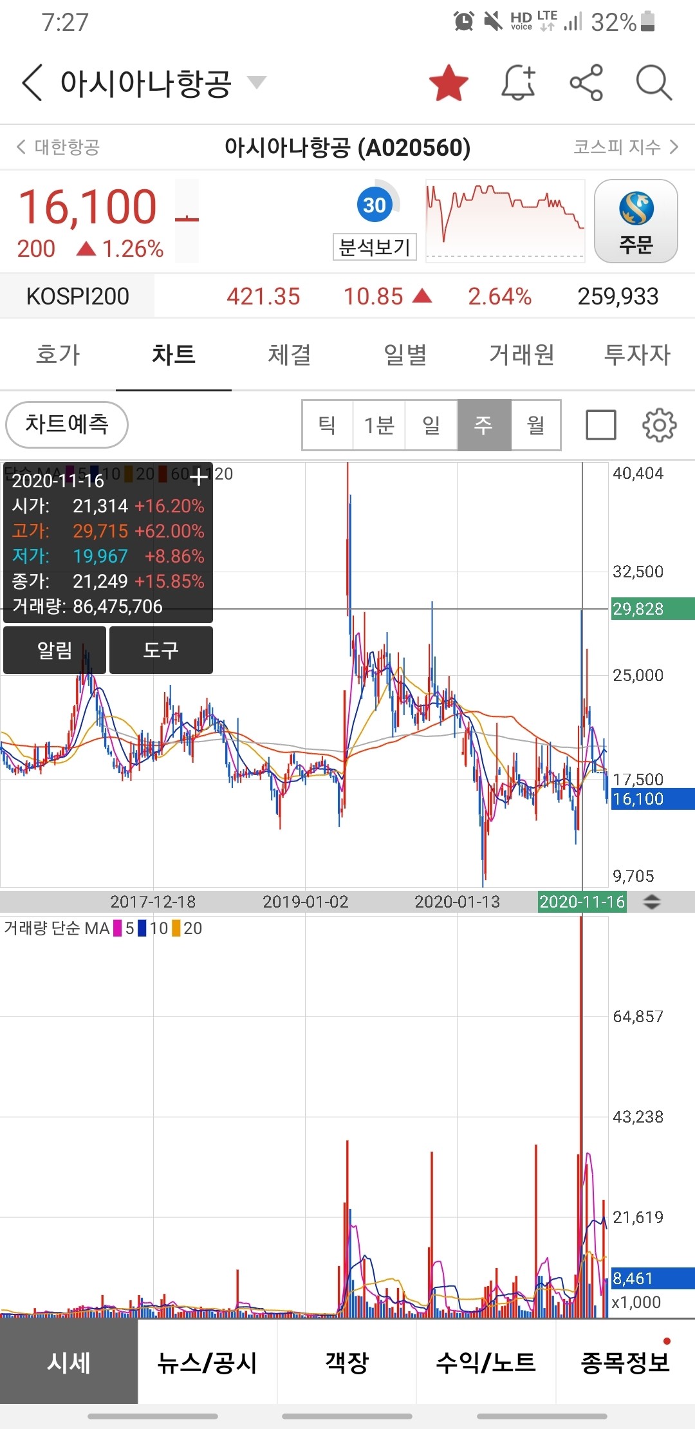Tap the 도구 tools button
Viewport: 695px width, 1429px height.
161,650
